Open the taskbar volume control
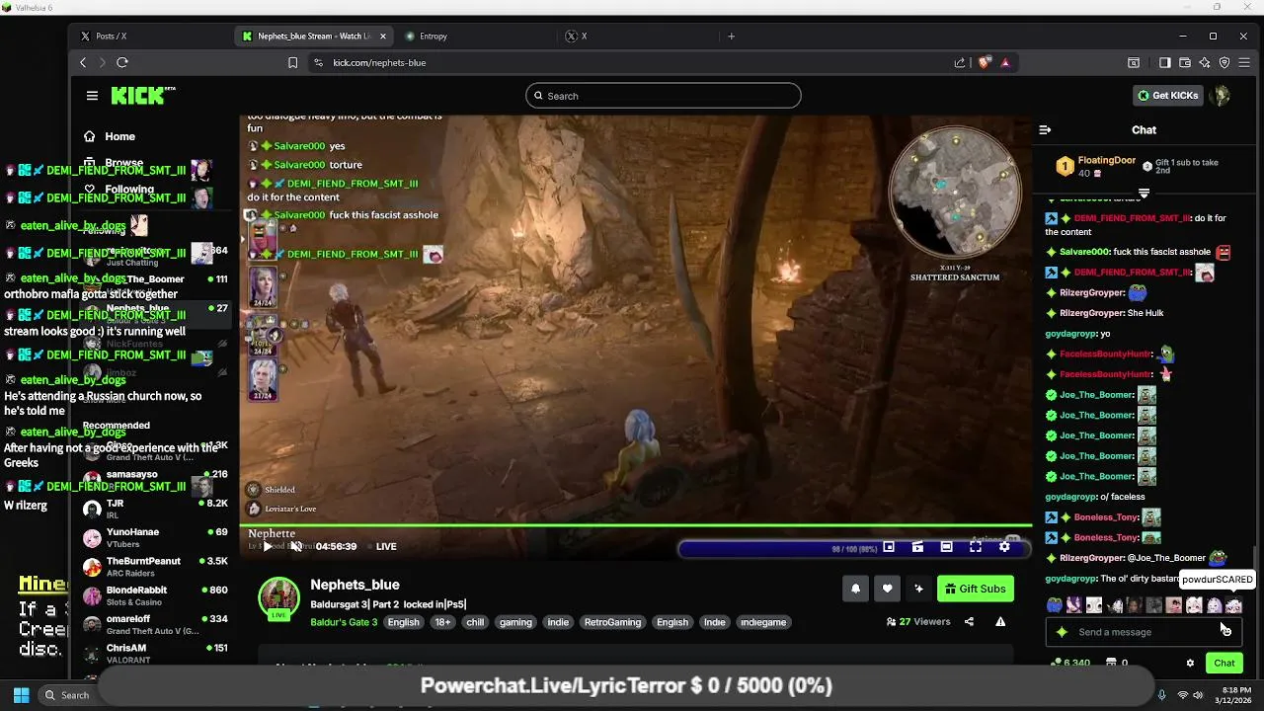 coord(1198,695)
